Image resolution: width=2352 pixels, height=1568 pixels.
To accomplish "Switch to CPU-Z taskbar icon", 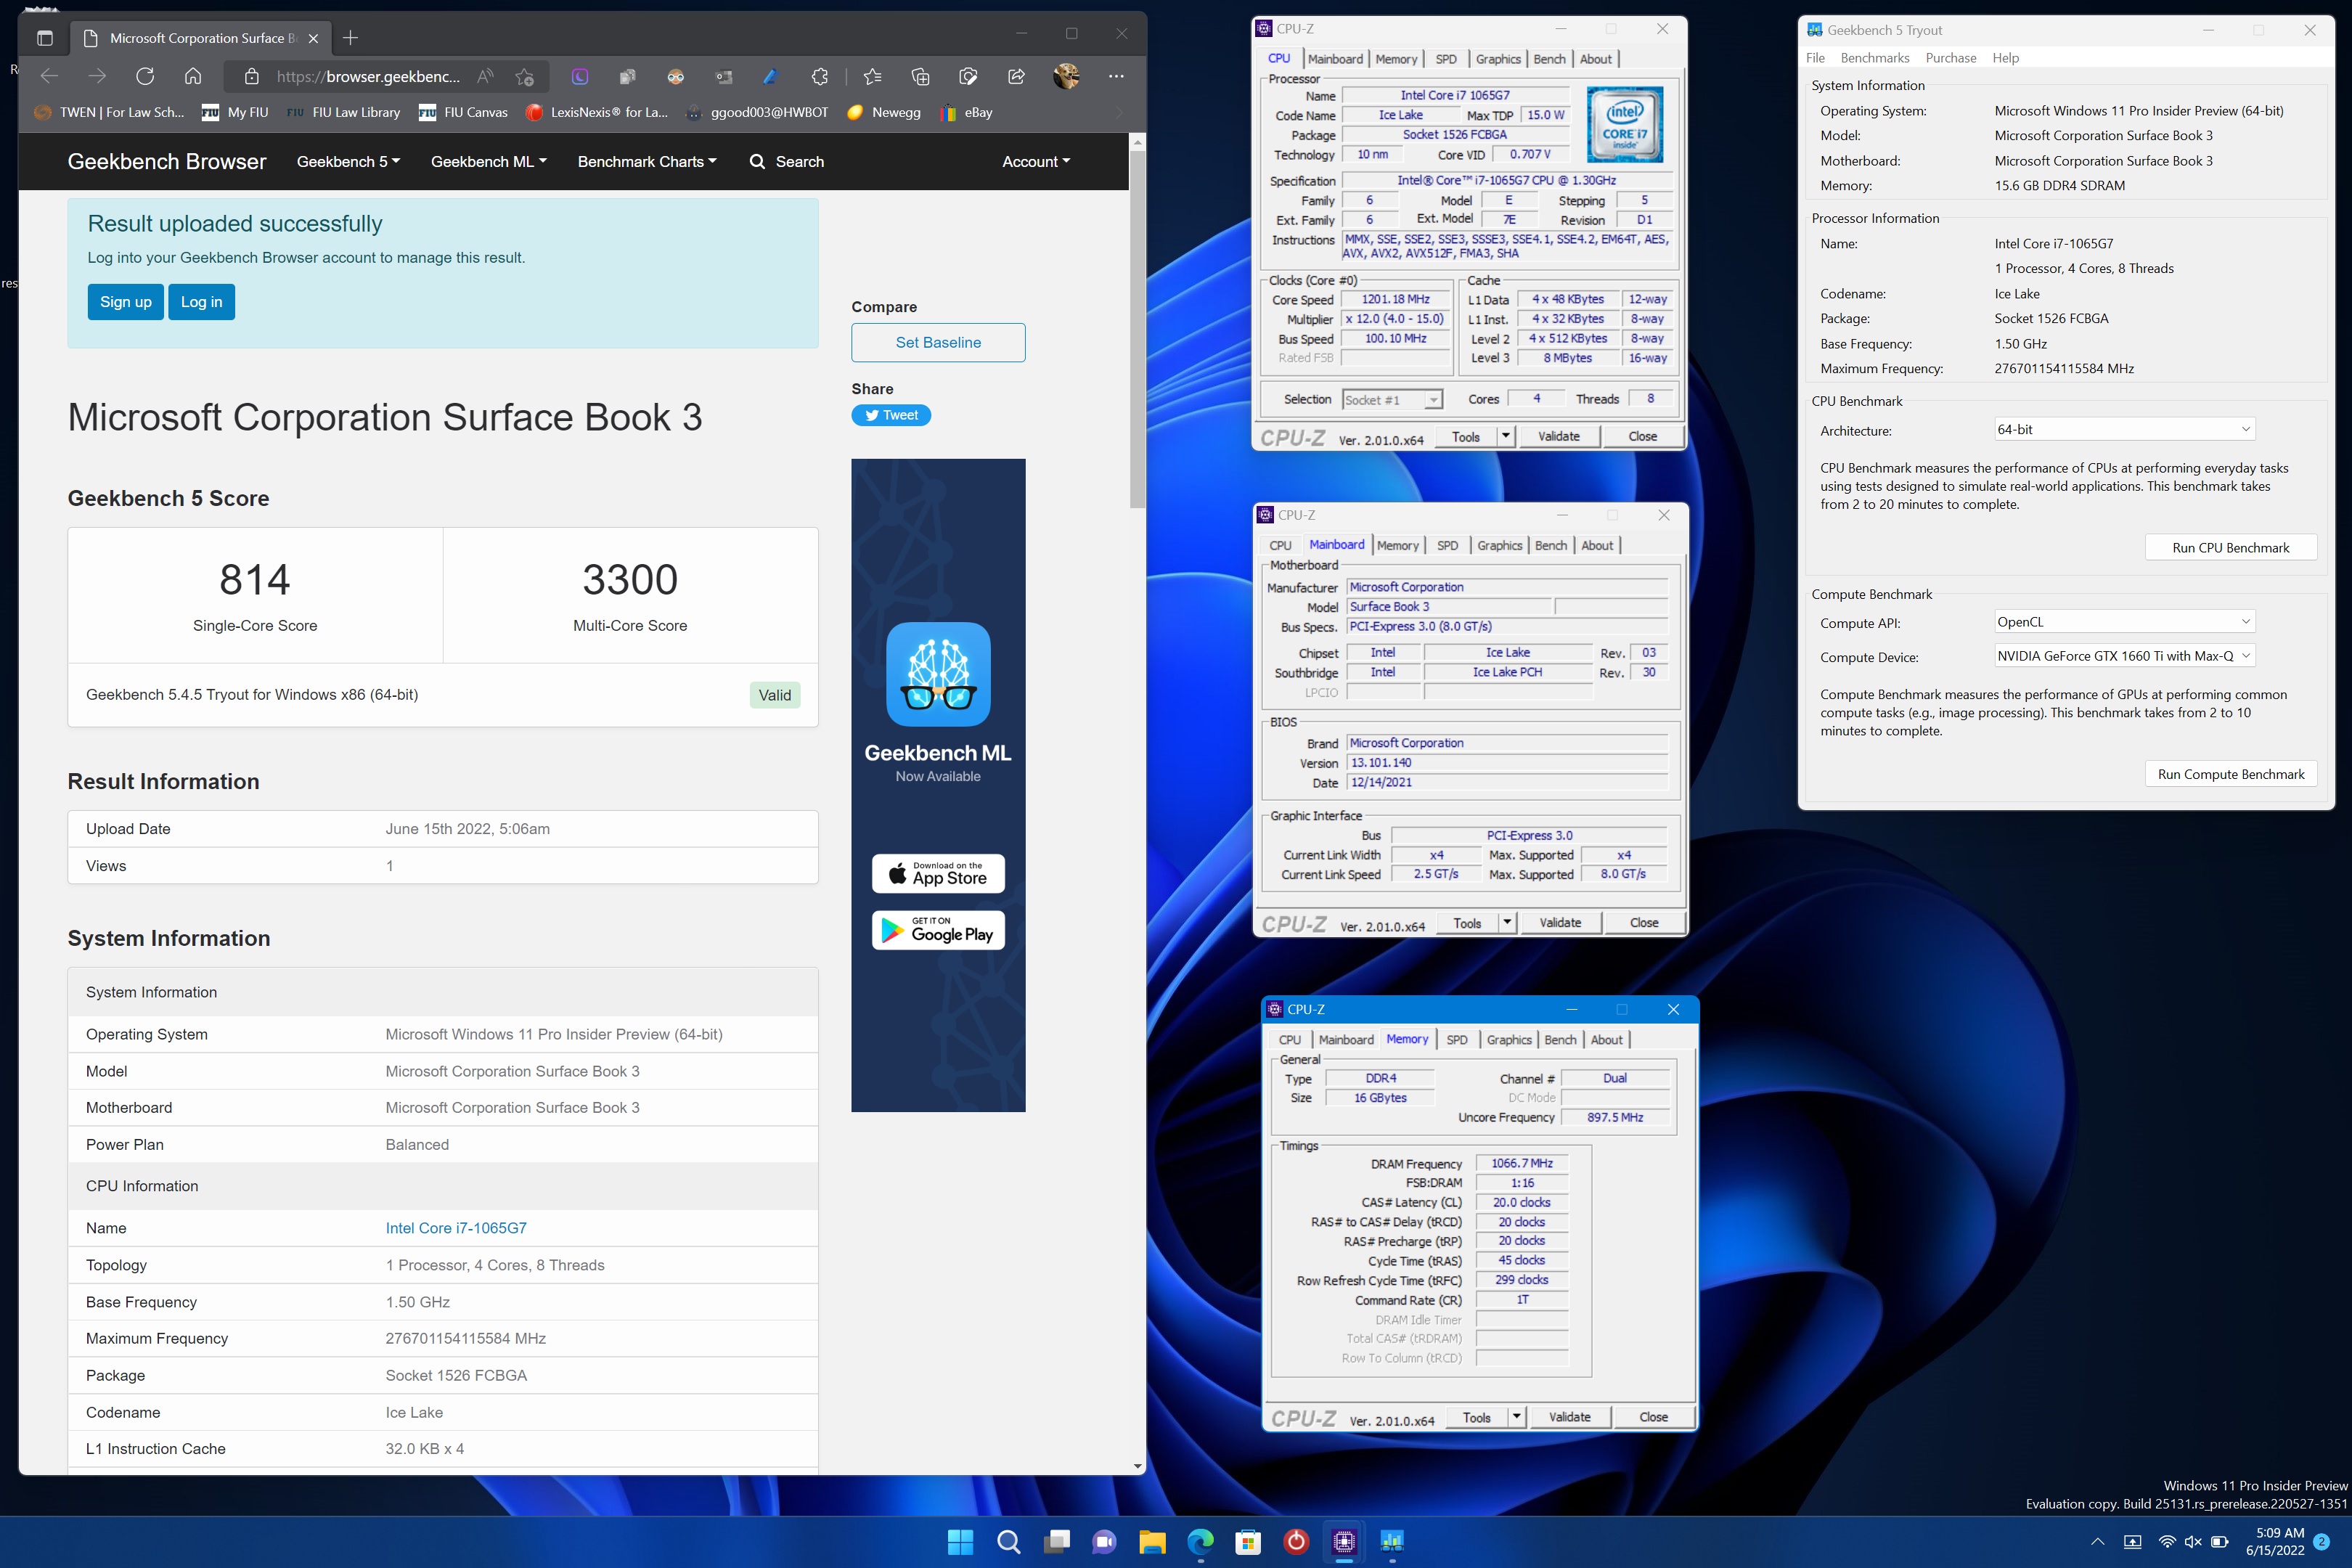I will pyautogui.click(x=1344, y=1541).
